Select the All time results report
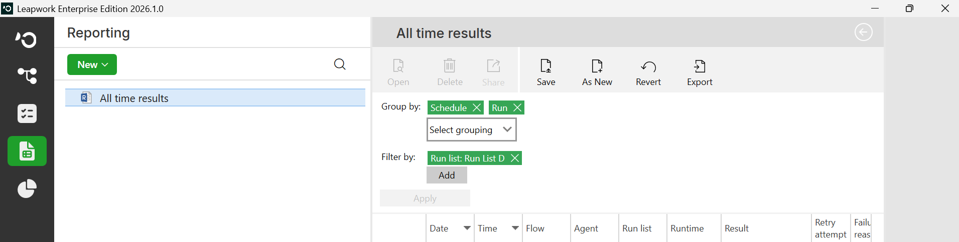Image resolution: width=959 pixels, height=242 pixels. click(215, 98)
